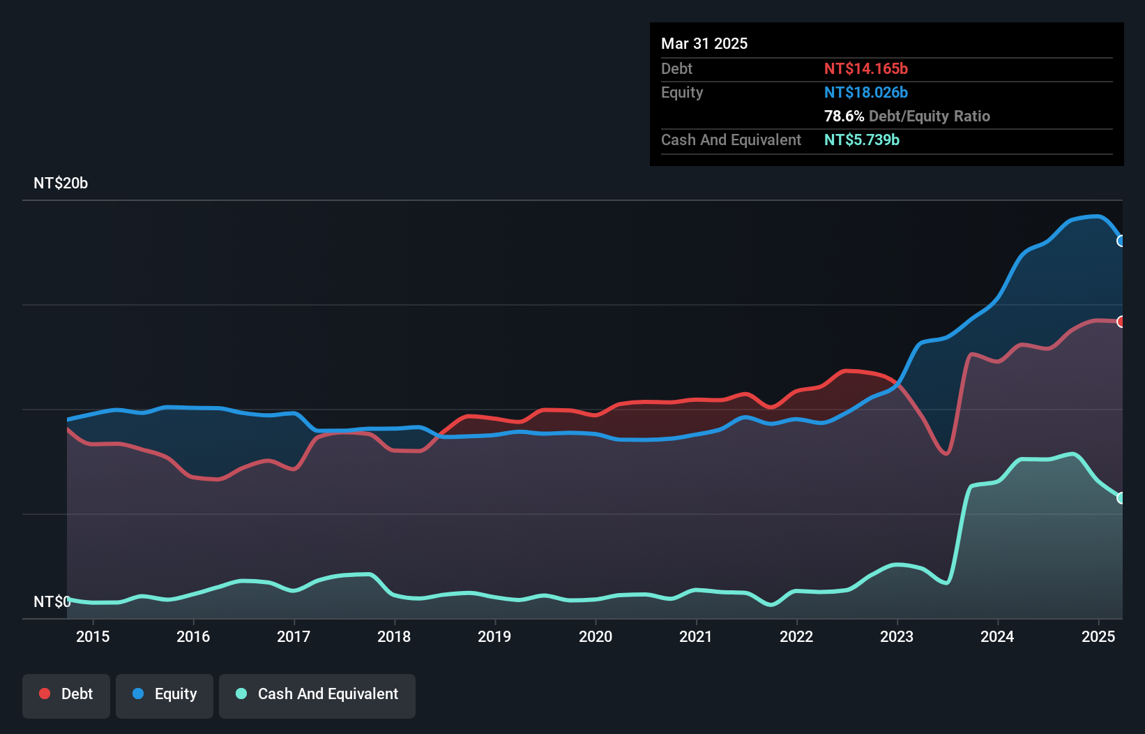The height and width of the screenshot is (734, 1145).
Task: Click the blue Equity legend dot
Action: (x=138, y=694)
